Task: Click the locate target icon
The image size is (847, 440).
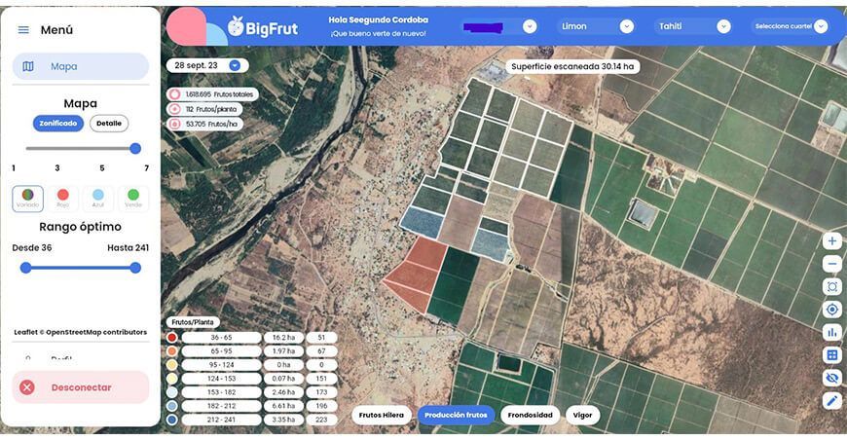Action: (831, 310)
